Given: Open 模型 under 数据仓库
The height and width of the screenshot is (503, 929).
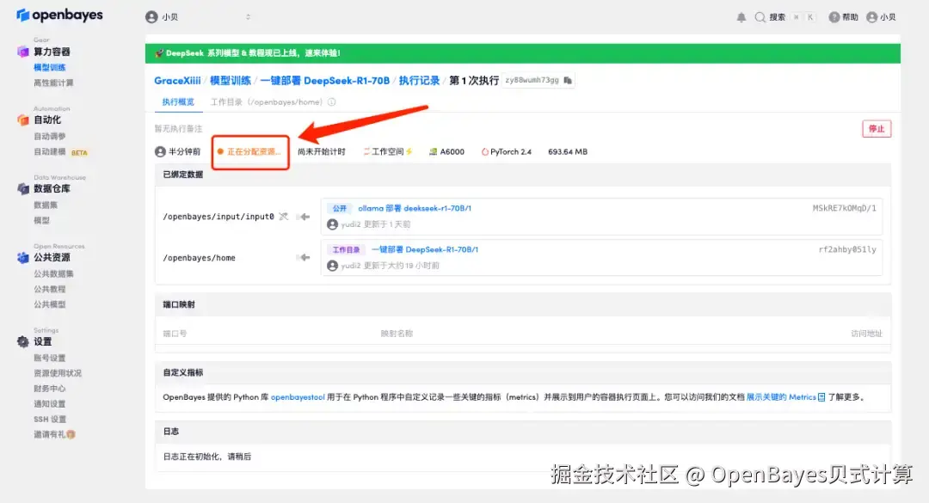Looking at the screenshot, I should coord(41,220).
